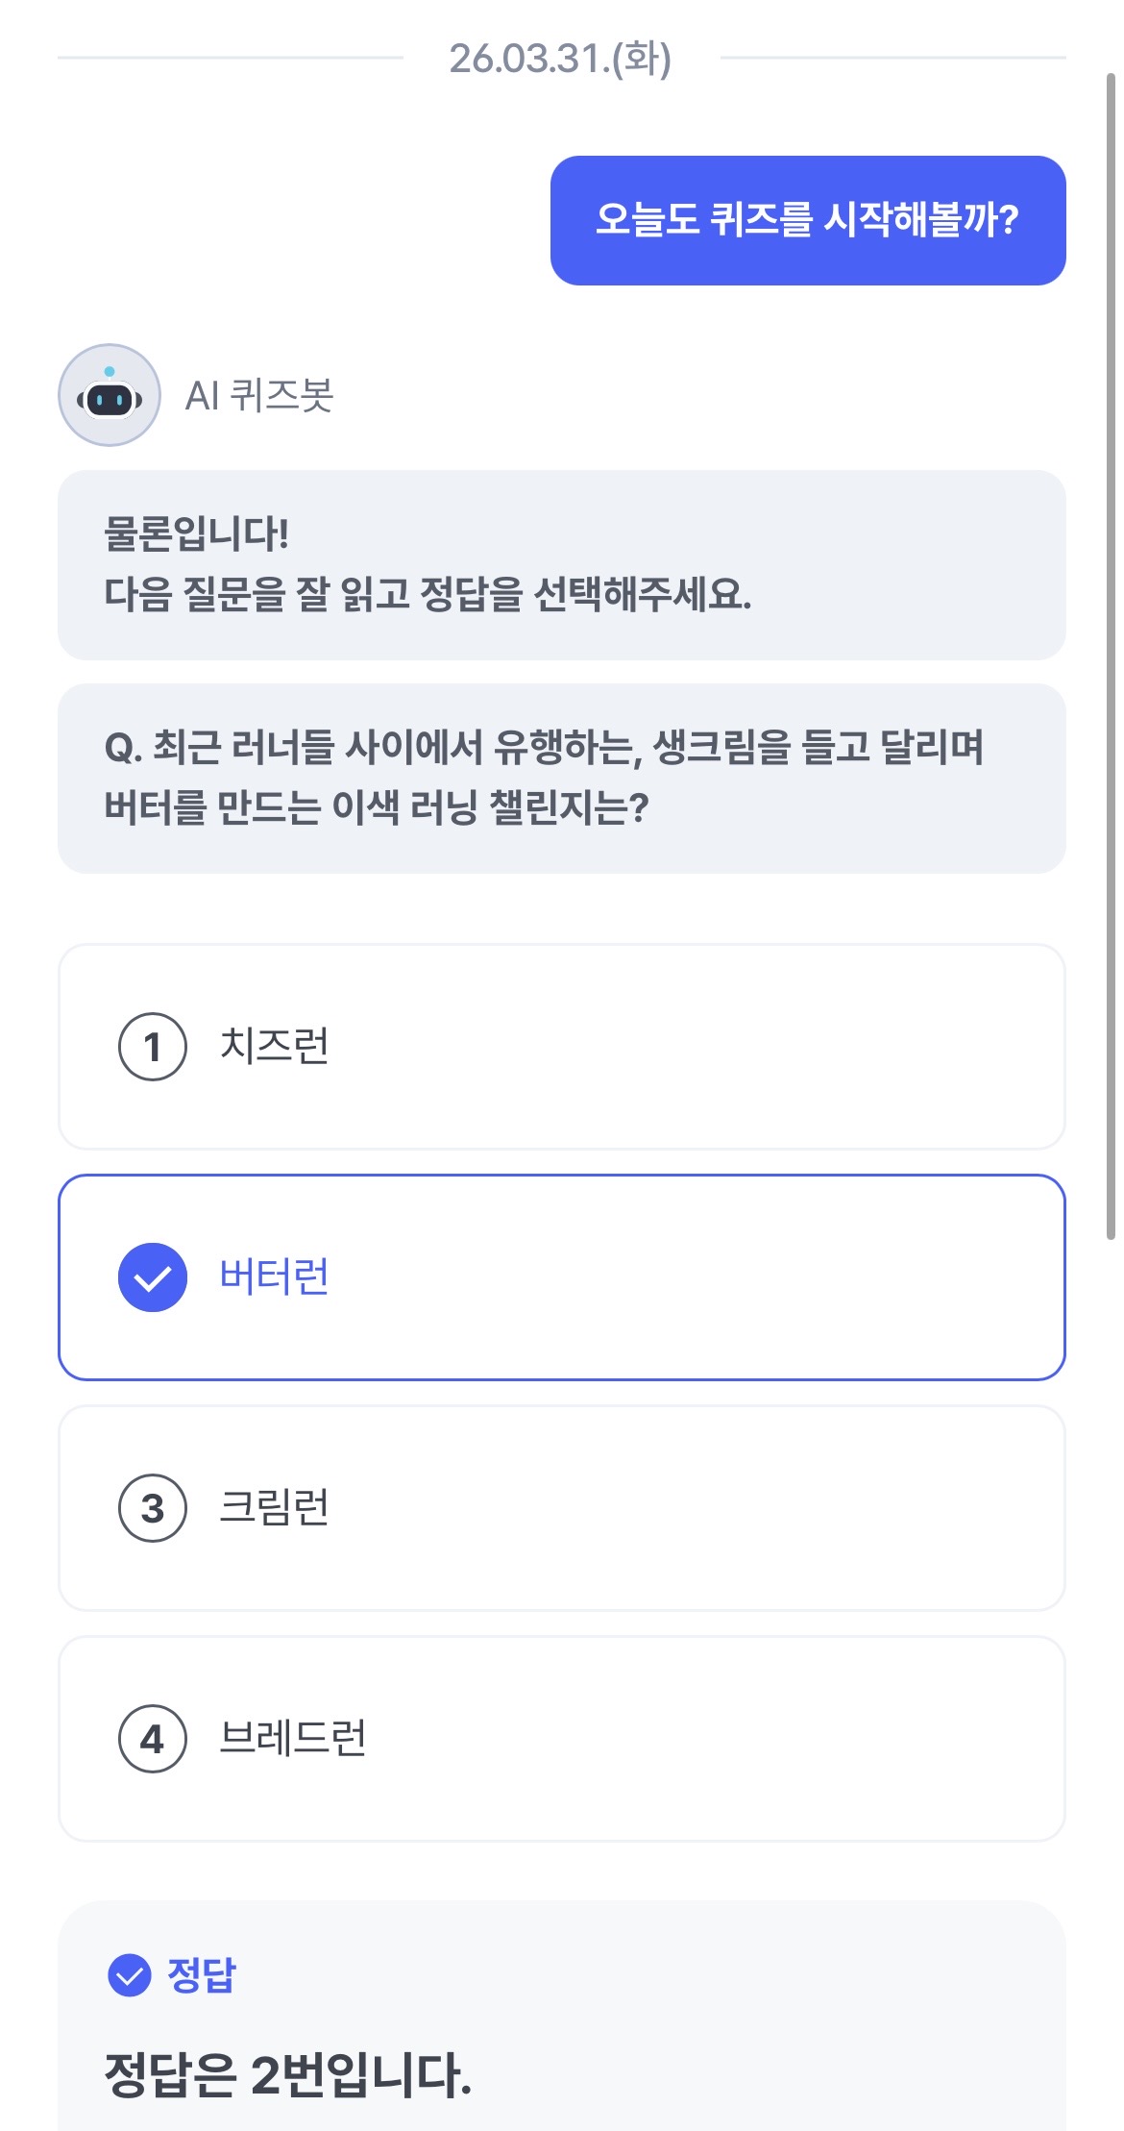Click the number 1 circle icon

tap(152, 1047)
